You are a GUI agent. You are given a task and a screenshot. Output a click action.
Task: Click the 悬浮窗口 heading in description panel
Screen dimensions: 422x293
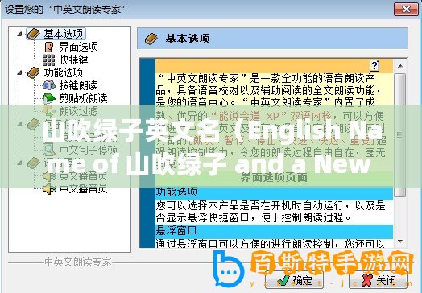176,231
